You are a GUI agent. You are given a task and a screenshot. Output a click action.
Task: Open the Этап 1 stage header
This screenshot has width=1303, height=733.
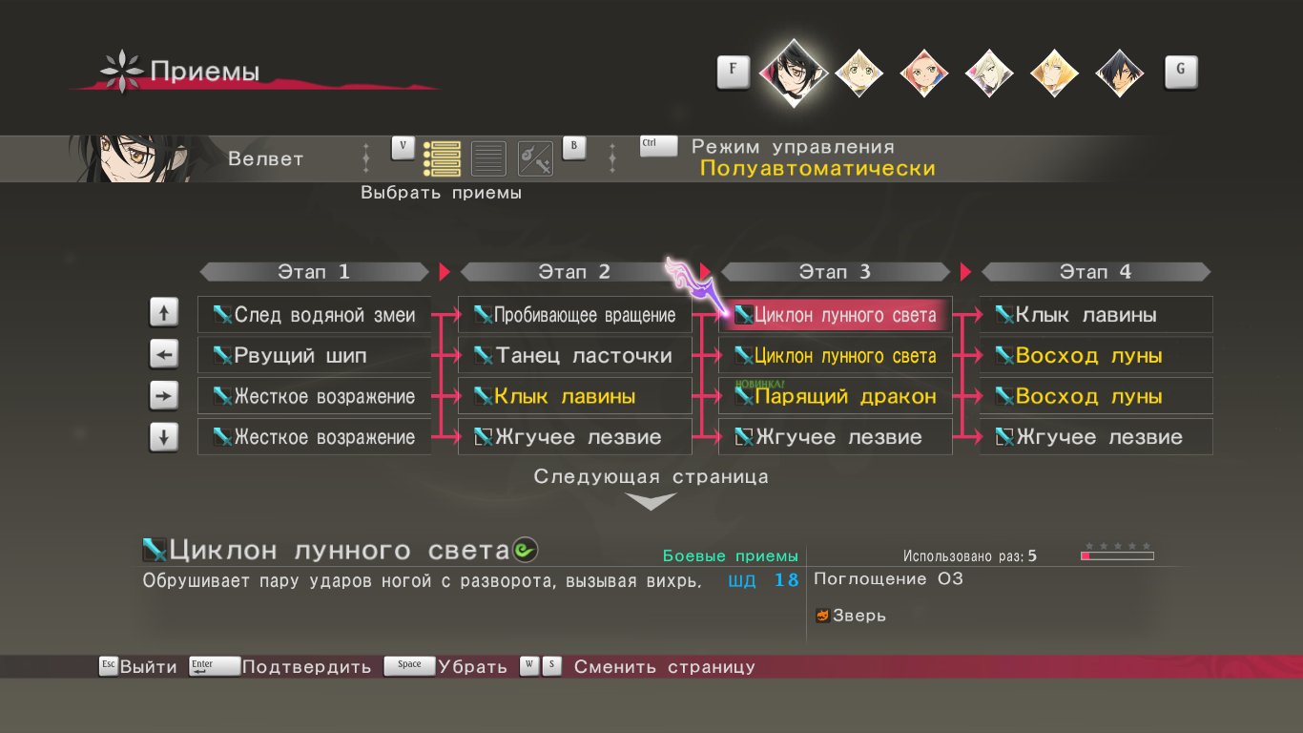point(314,272)
